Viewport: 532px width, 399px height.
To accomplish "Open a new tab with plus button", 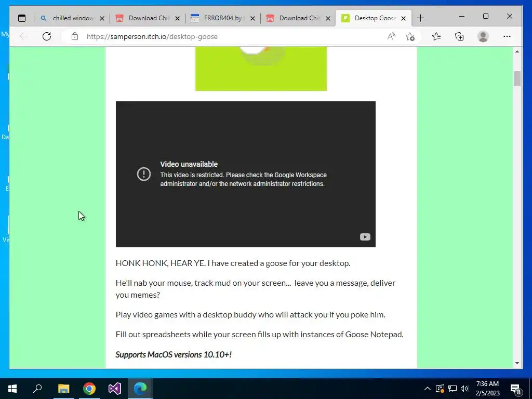I will click(x=420, y=18).
